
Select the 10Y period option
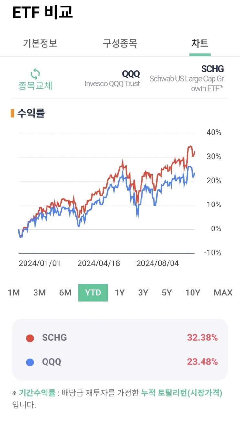pos(193,293)
